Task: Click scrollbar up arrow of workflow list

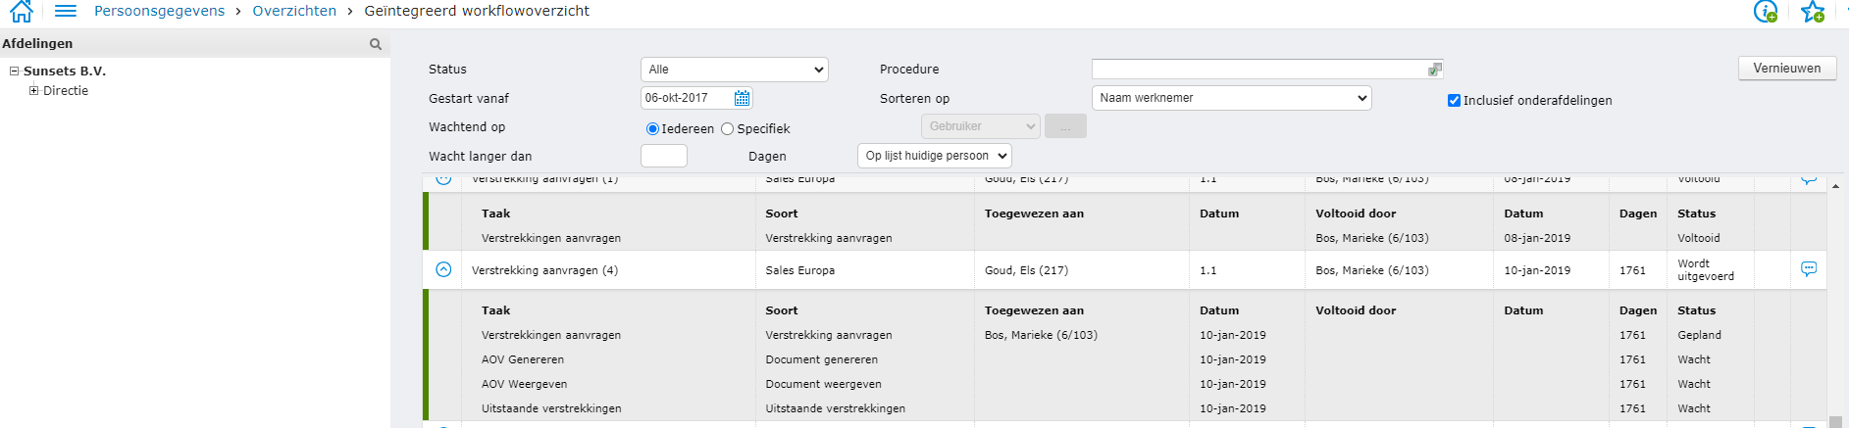Action: coord(1835,185)
